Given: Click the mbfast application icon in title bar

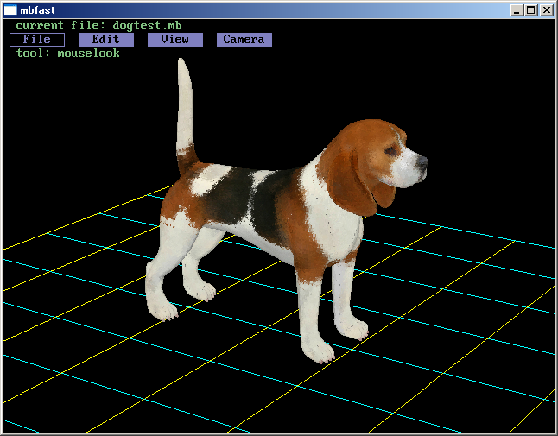Looking at the screenshot, I should tap(11, 10).
